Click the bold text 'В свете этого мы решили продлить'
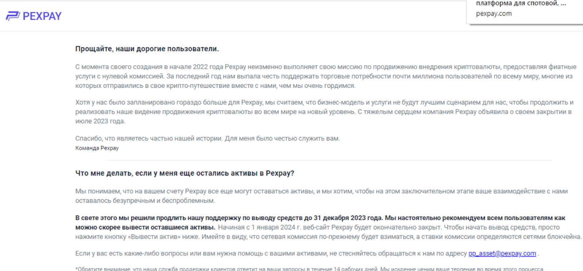The height and width of the screenshot is (271, 583). 320,222
